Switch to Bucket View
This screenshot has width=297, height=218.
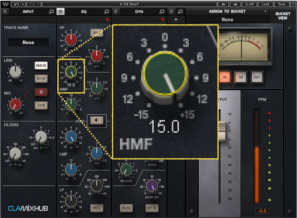[283, 16]
